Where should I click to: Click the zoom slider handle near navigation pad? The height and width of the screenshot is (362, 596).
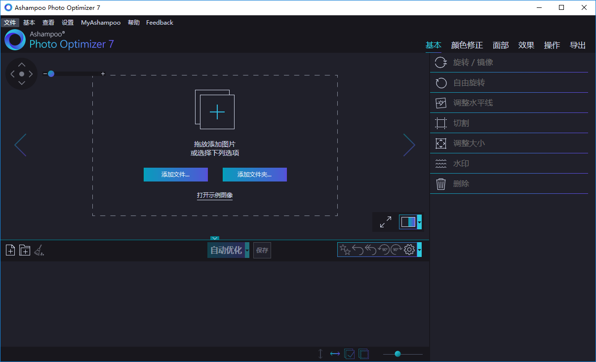[x=51, y=73]
